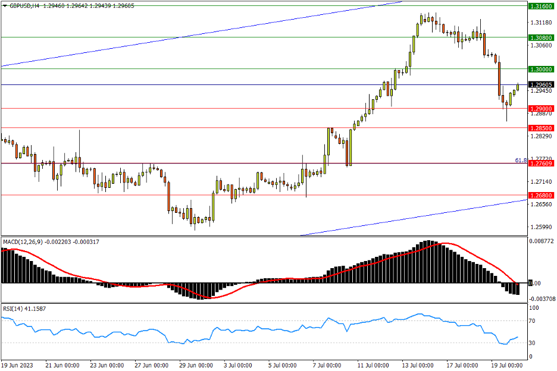Click the 61.8 Fibonacci level label
This screenshot has height=371, width=557.
520,160
